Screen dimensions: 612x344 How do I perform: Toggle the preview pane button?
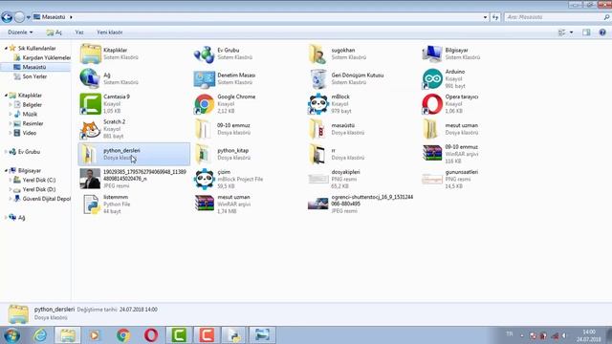(x=586, y=32)
